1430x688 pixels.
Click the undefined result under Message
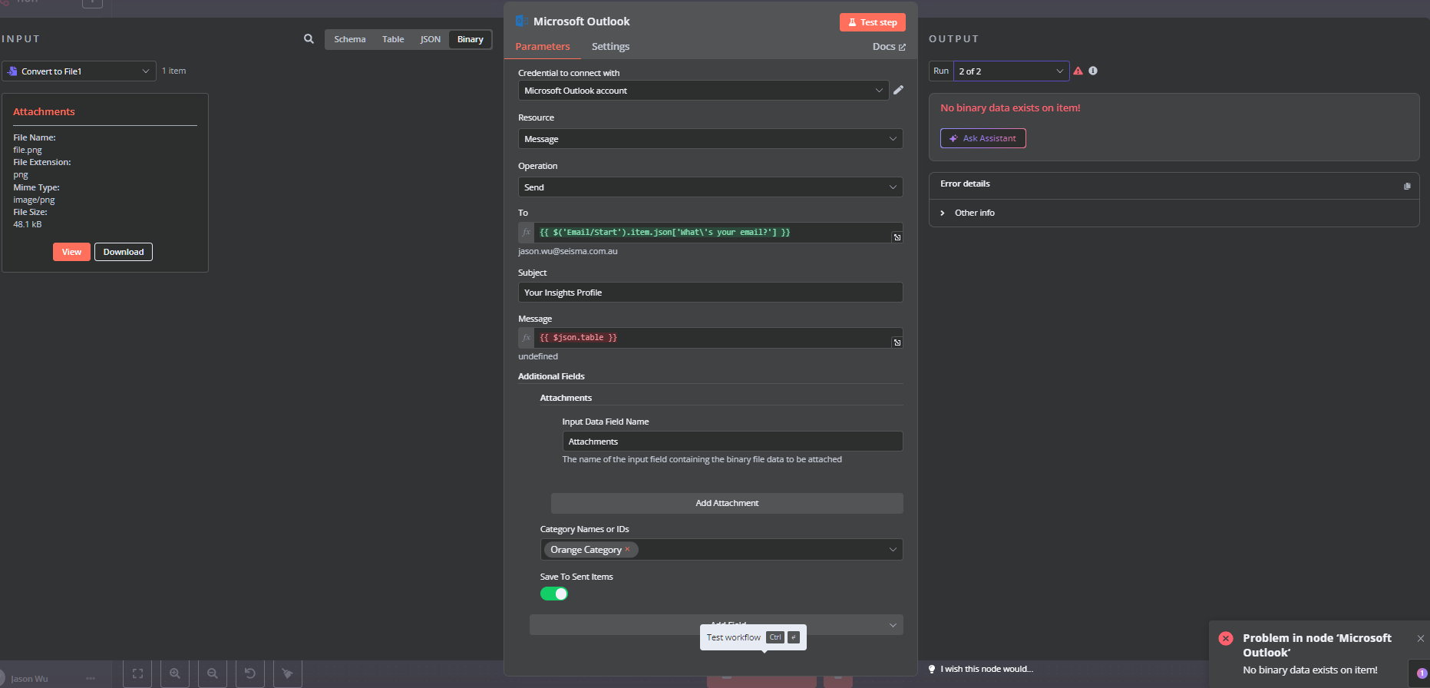click(538, 356)
